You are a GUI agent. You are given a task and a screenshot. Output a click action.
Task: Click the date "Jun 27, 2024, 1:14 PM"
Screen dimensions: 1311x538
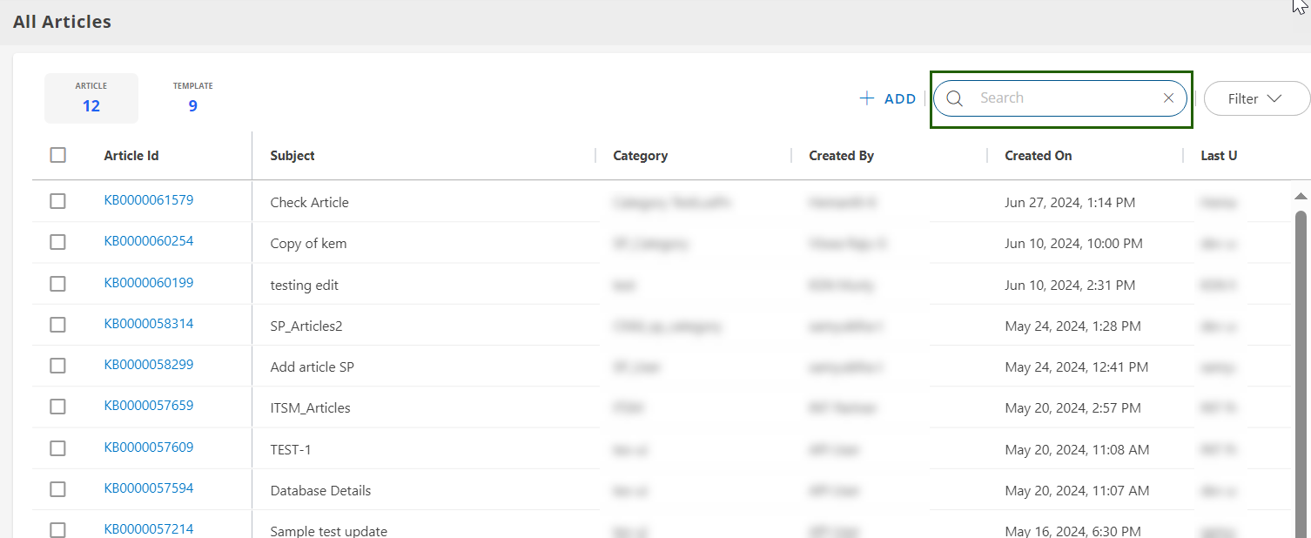click(1070, 203)
